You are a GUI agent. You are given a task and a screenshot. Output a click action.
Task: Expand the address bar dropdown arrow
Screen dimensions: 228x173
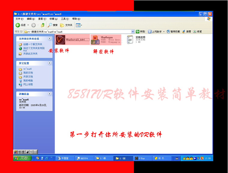[x=133, y=32]
